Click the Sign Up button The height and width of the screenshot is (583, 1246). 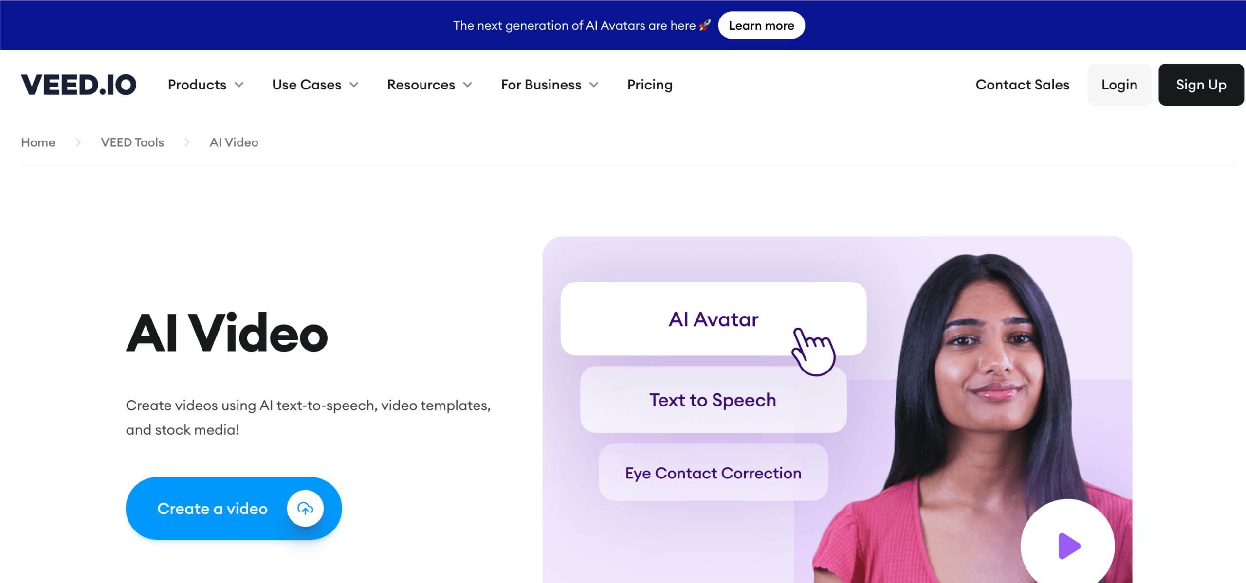click(1201, 85)
